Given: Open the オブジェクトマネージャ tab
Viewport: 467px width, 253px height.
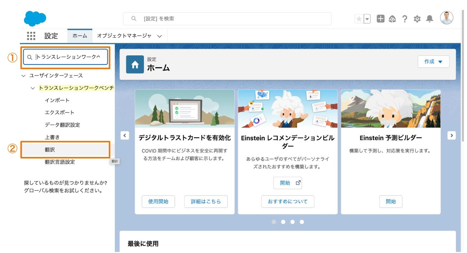Looking at the screenshot, I should point(124,36).
